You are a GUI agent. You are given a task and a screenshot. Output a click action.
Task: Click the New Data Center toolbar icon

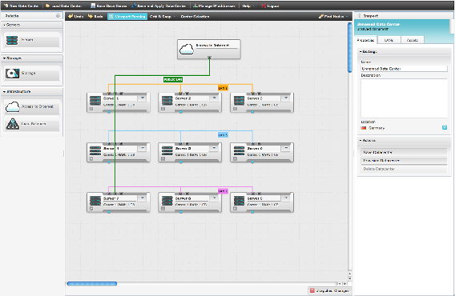(x=6, y=6)
